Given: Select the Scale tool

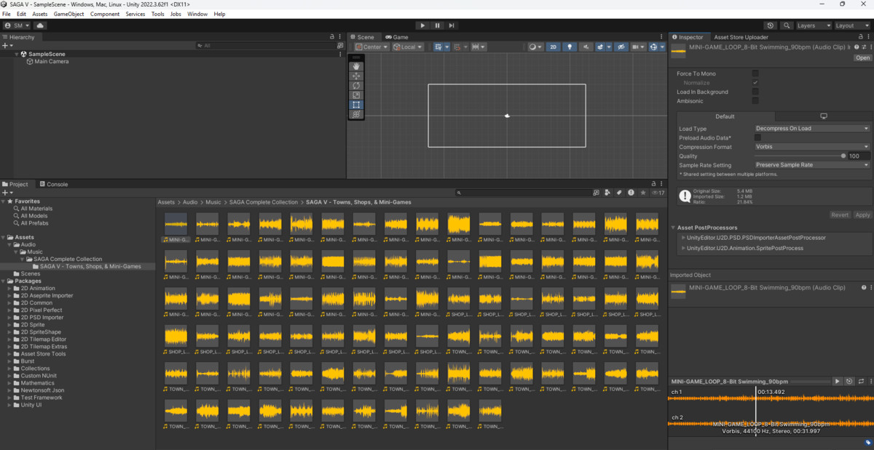Looking at the screenshot, I should [356, 95].
